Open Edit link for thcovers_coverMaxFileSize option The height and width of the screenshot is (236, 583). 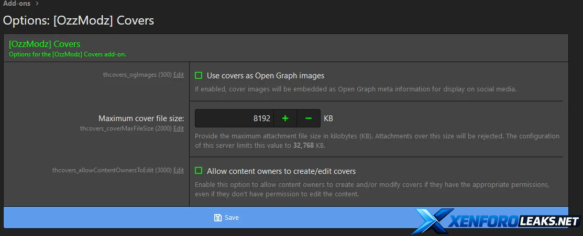click(179, 128)
